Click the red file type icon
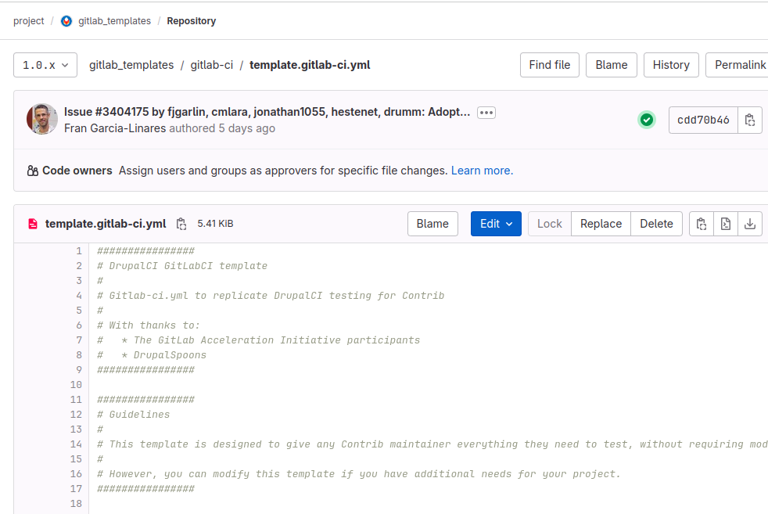 coord(33,224)
